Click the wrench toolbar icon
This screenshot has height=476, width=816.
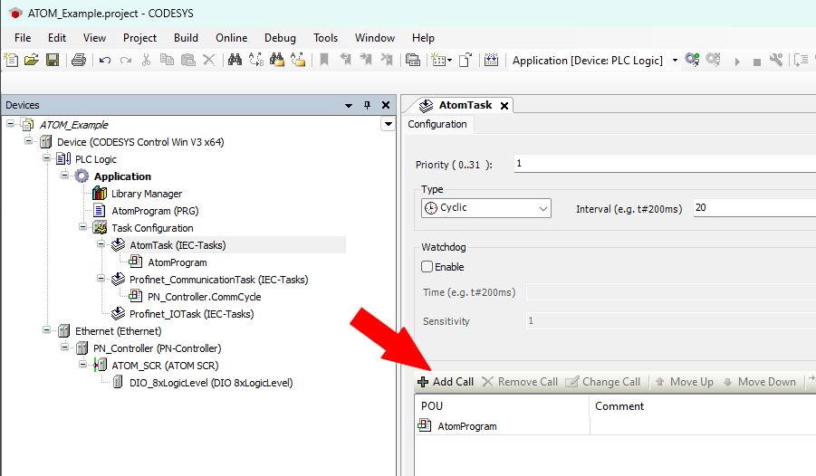(776, 60)
